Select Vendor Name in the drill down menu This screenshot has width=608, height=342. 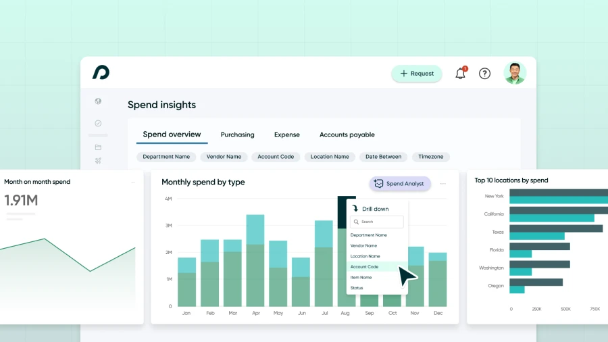click(x=363, y=245)
